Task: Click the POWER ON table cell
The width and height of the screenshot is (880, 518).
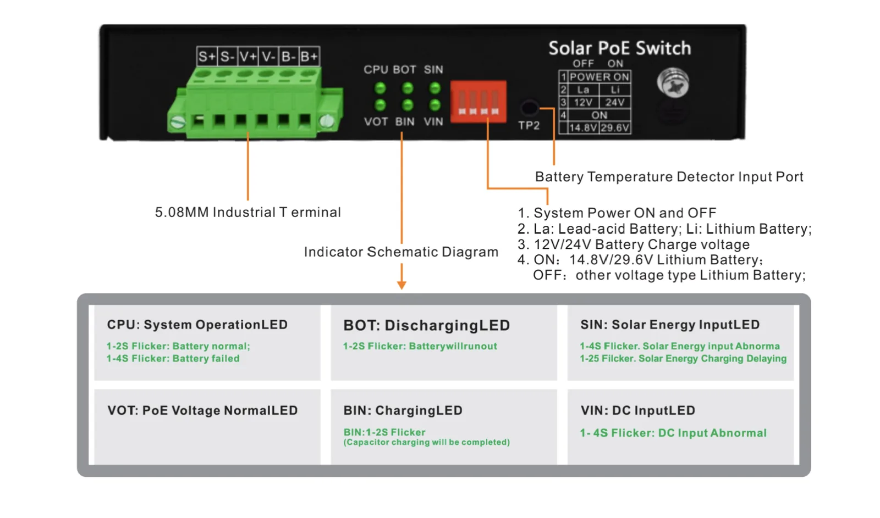Action: (x=599, y=77)
